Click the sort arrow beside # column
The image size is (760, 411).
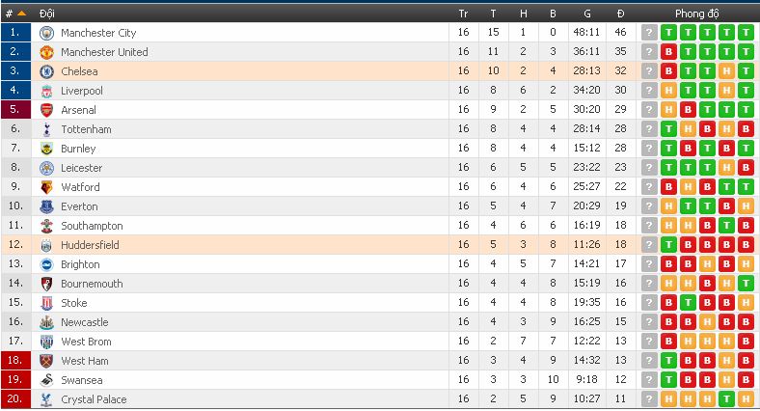(x=22, y=14)
